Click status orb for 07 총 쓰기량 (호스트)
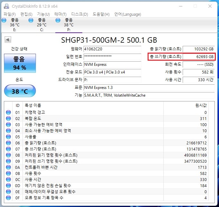 click(8, 149)
